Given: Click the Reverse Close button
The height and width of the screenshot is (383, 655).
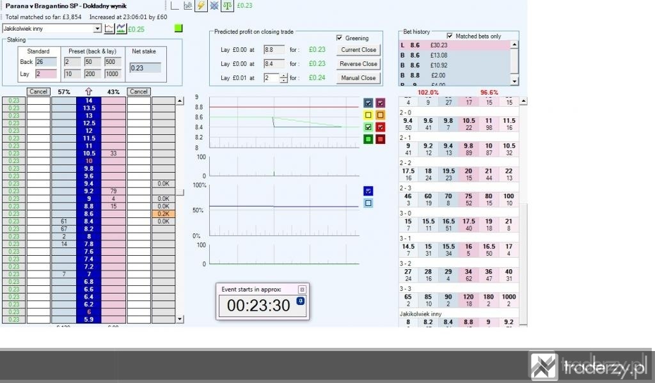Looking at the screenshot, I should [x=358, y=64].
